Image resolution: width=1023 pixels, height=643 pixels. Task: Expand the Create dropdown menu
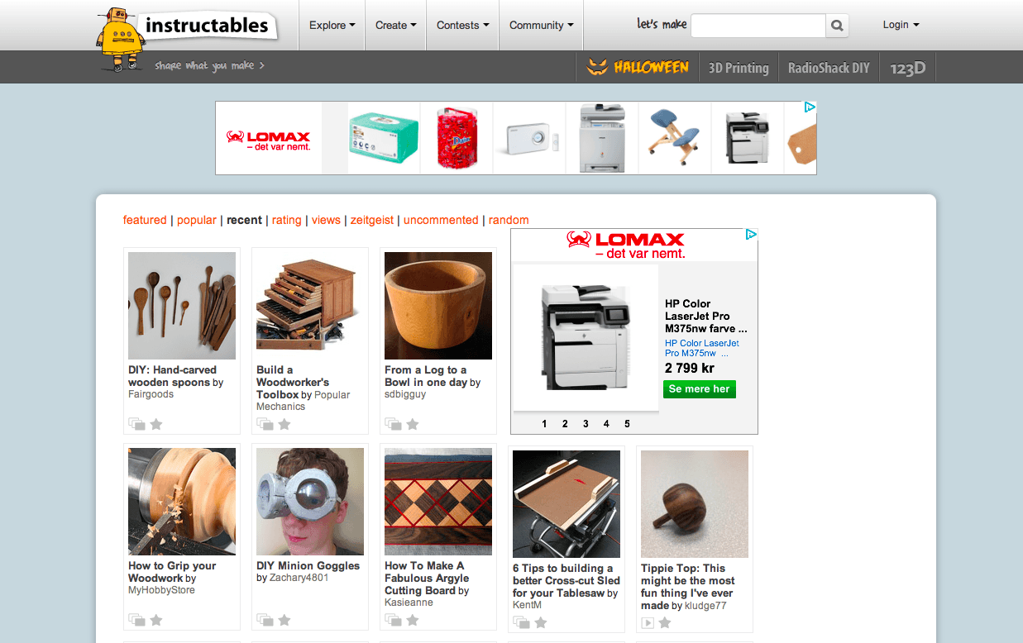395,25
